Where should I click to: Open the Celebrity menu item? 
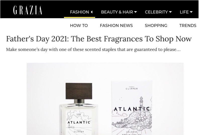[x=156, y=12]
